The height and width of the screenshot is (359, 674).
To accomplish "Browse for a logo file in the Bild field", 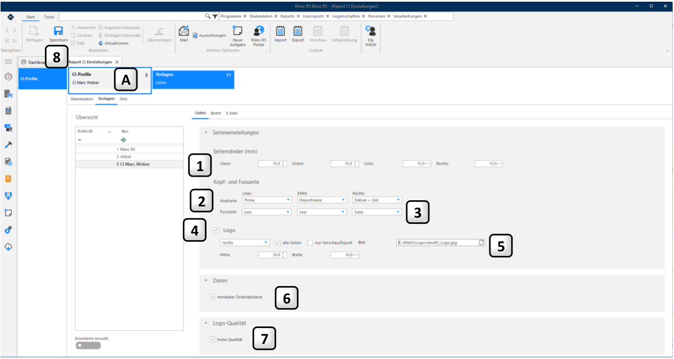I will [x=481, y=242].
